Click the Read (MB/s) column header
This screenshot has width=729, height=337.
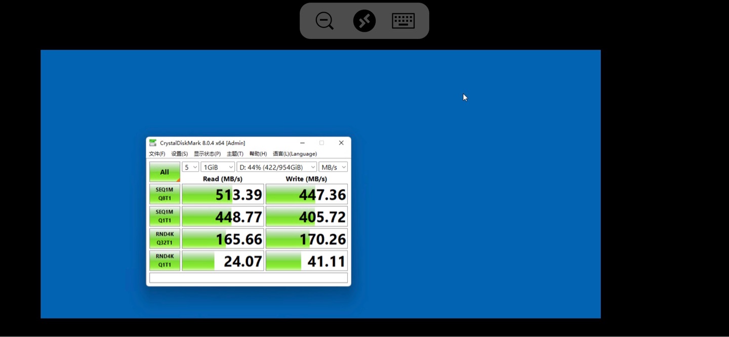coord(223,179)
